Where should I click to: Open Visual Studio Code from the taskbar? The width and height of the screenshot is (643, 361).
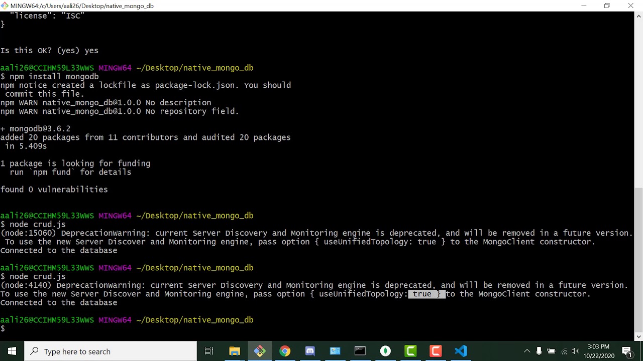(461, 351)
